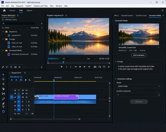Switch to the Essential Graphics tab
The height and width of the screenshot is (132, 166).
click(127, 15)
